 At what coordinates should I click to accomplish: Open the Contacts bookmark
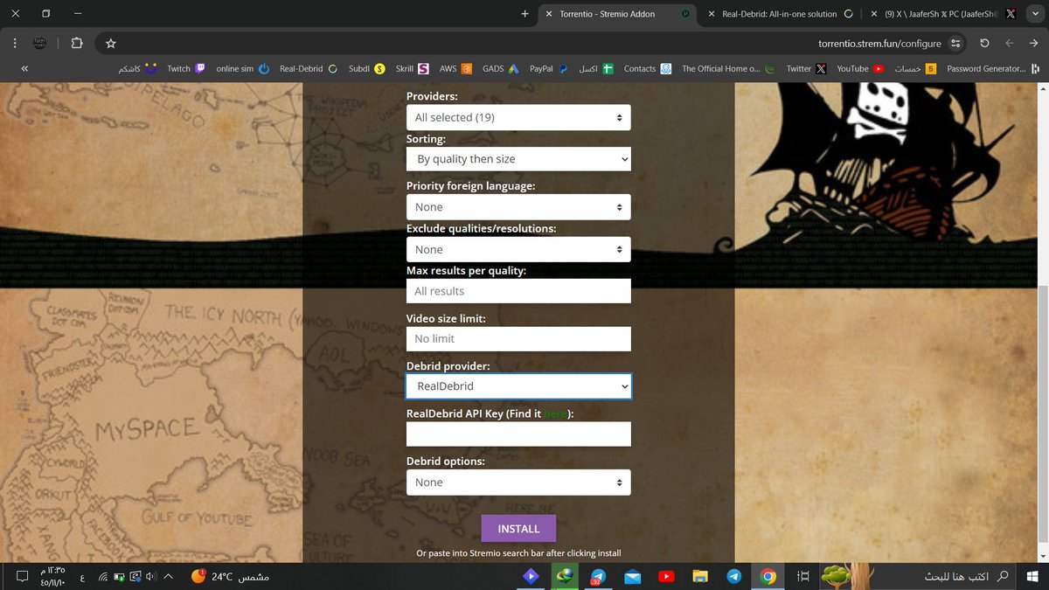click(648, 68)
